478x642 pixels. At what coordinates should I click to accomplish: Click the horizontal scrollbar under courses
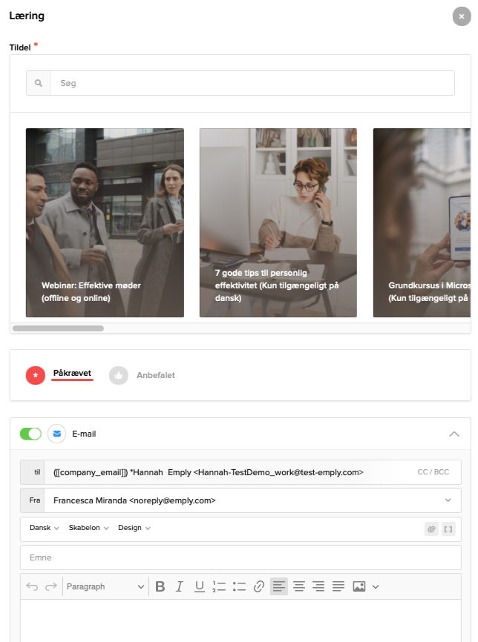point(59,328)
